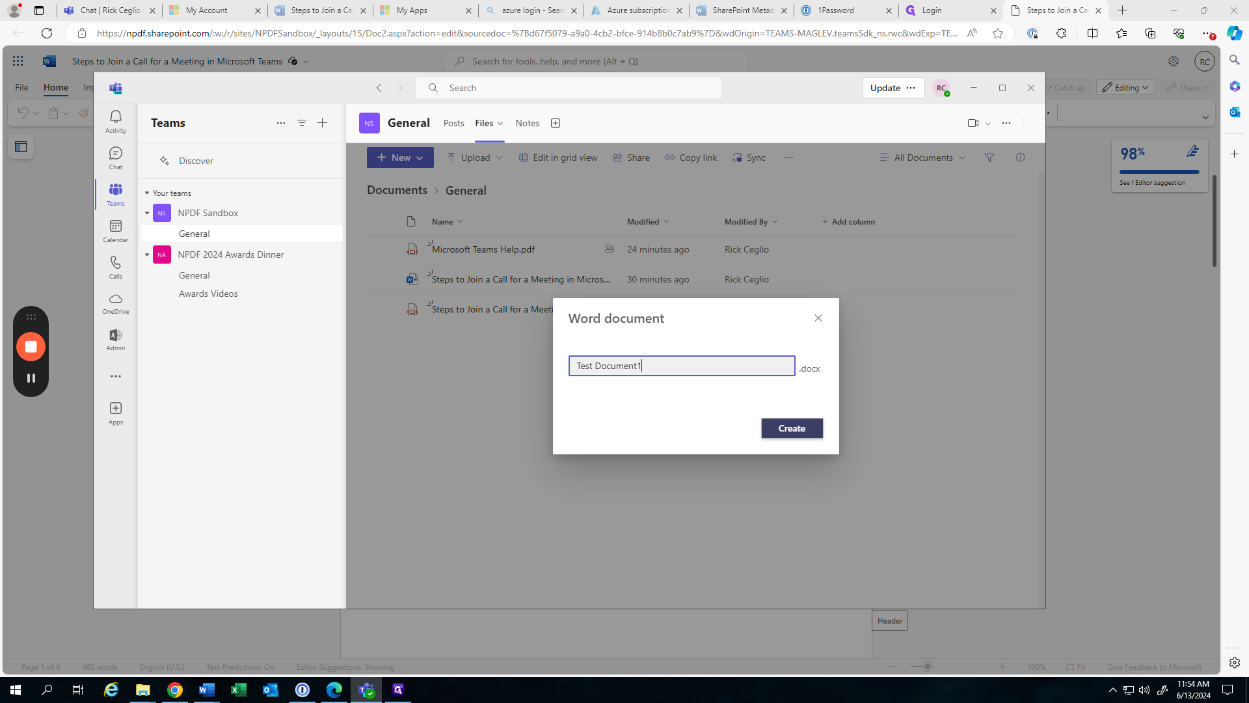The image size is (1249, 703).
Task: Click Create in Word document dialog
Action: 792,428
